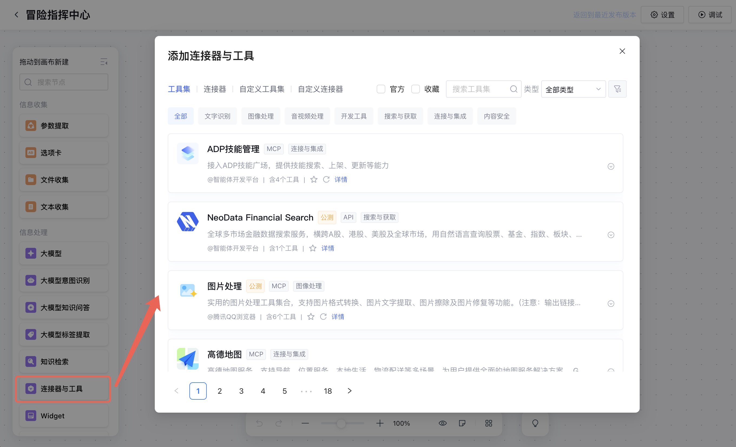Image resolution: width=736 pixels, height=447 pixels.
Task: Click the 调试 debug button
Action: click(x=710, y=15)
